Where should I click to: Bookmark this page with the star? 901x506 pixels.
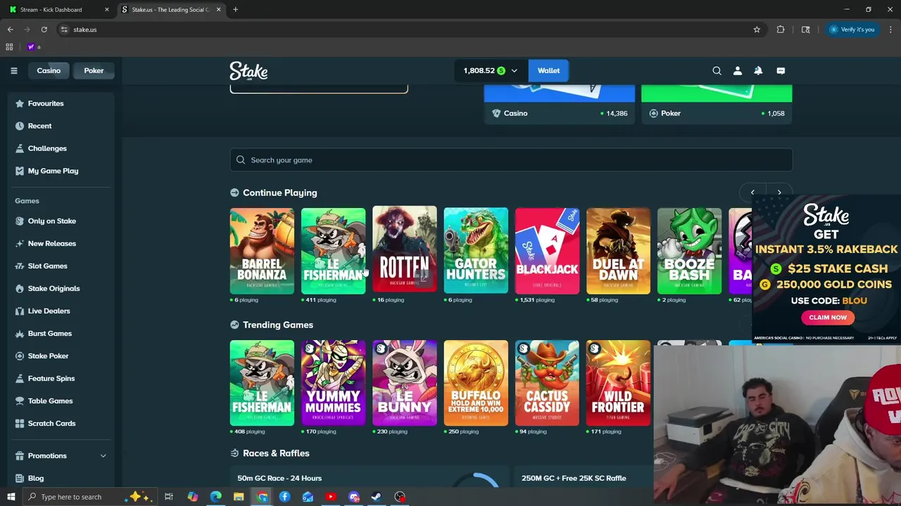pos(757,30)
